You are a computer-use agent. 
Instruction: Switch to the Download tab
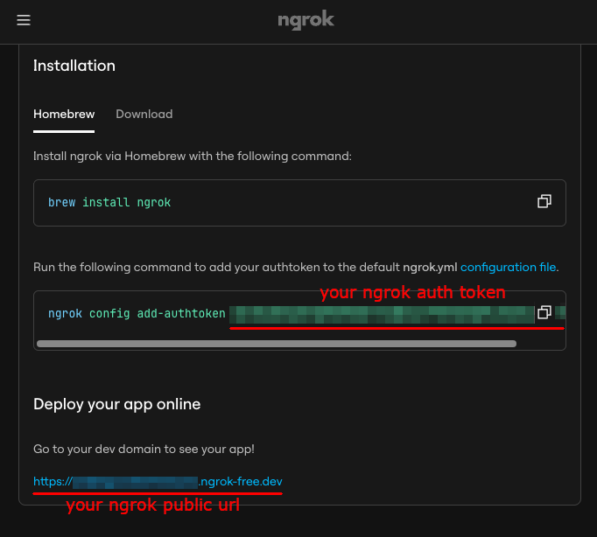click(x=144, y=114)
